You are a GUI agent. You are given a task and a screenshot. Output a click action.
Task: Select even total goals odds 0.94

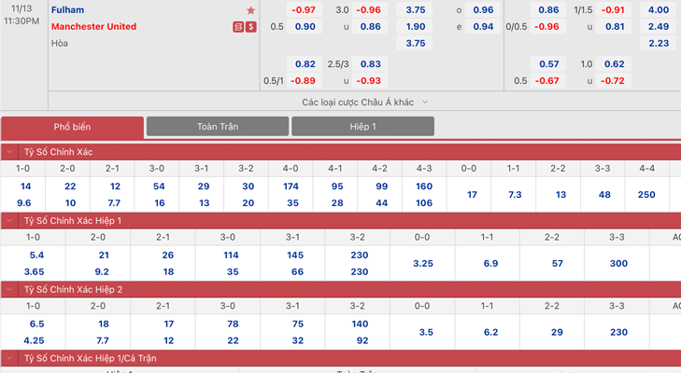click(483, 26)
